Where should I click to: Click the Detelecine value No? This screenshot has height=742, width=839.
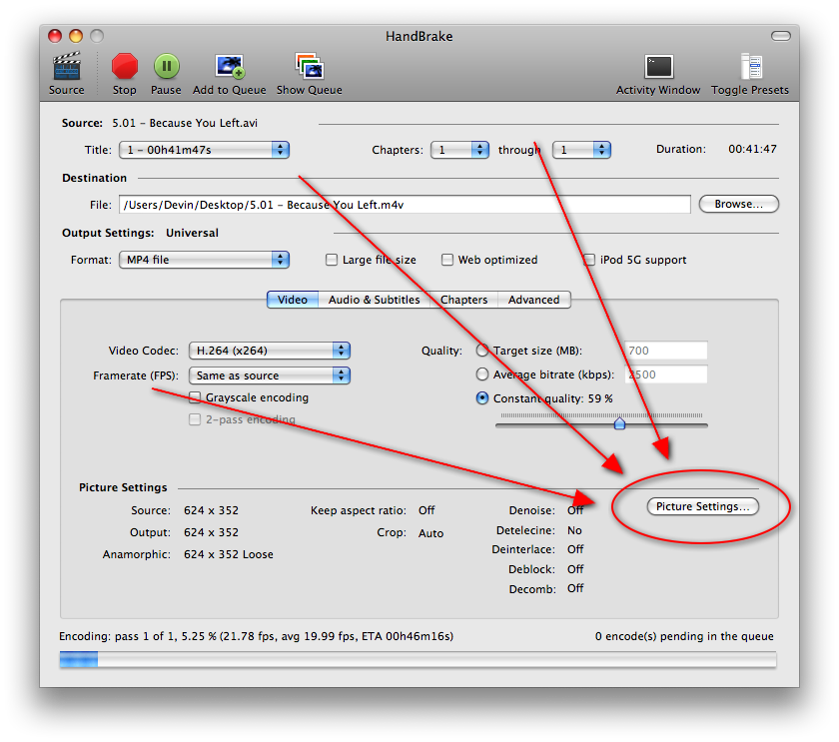click(x=574, y=530)
